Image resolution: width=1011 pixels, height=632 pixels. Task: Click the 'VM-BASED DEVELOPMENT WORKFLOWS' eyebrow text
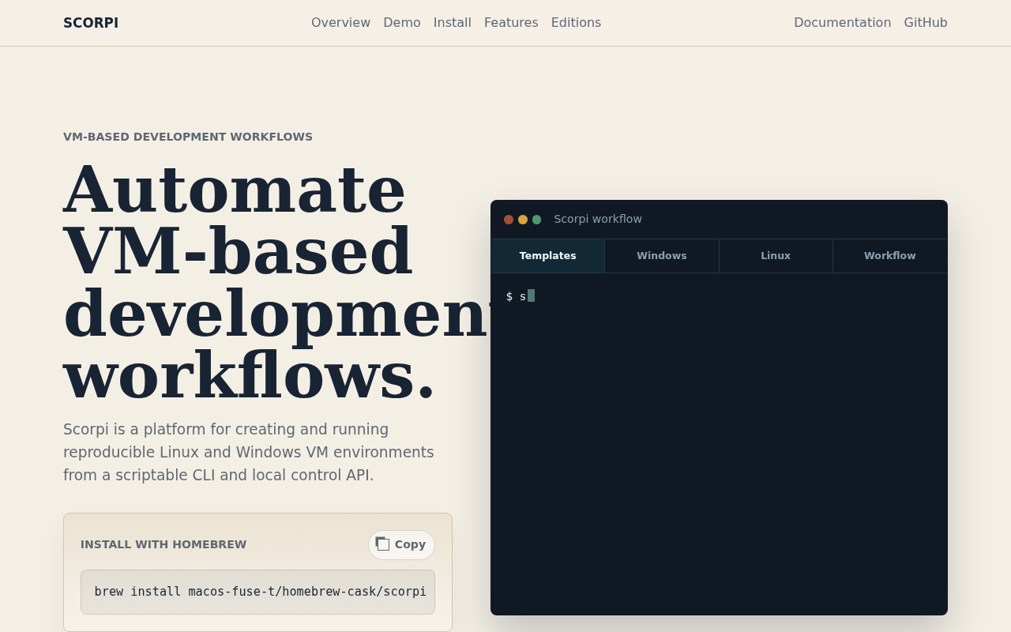tap(188, 137)
